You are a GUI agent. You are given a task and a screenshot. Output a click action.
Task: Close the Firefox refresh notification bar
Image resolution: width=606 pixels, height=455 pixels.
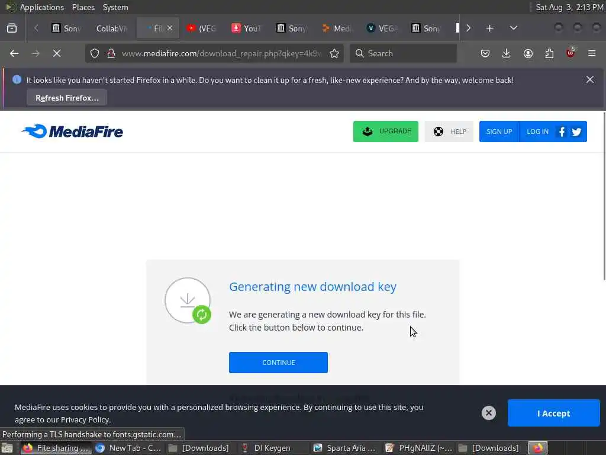pyautogui.click(x=590, y=79)
